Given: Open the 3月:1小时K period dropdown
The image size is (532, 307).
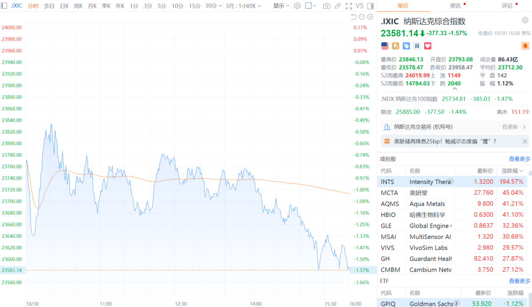Looking at the screenshot, I should [x=243, y=6].
